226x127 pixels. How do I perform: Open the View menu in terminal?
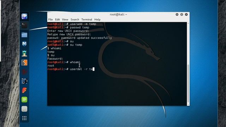[65, 19]
